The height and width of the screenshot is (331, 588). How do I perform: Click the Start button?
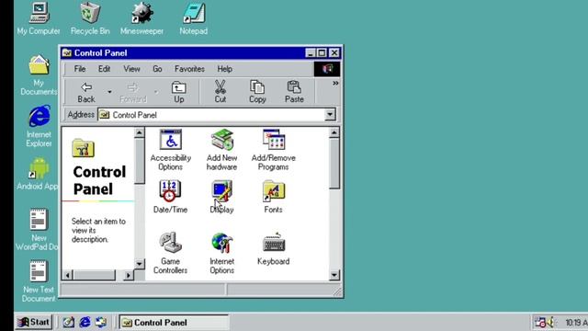click(34, 322)
